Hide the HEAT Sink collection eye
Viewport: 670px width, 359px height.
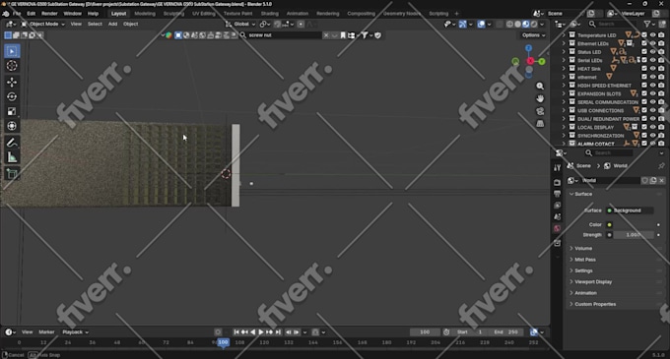[652, 68]
